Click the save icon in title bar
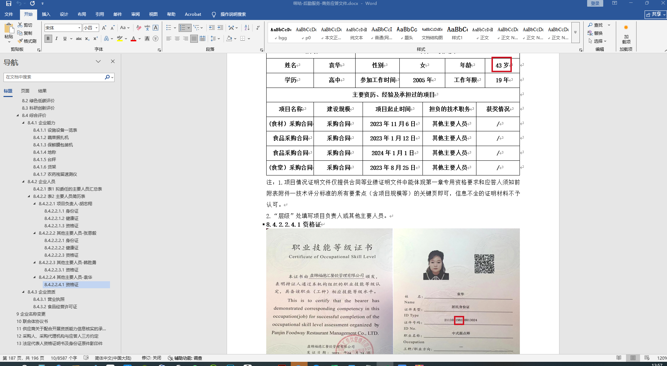The image size is (667, 366). click(9, 4)
